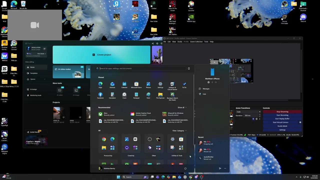
Task: Open Paint from Start menu
Action: click(148, 95)
